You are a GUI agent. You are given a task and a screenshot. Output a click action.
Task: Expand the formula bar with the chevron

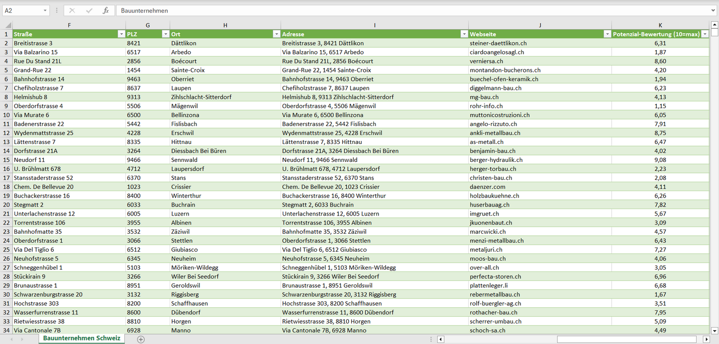point(714,10)
